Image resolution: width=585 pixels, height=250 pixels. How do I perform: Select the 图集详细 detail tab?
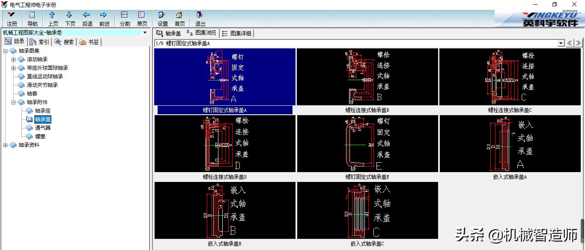coord(237,33)
